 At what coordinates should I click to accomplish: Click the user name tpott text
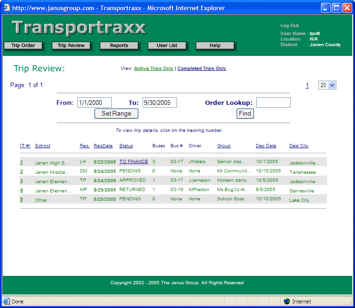point(314,34)
